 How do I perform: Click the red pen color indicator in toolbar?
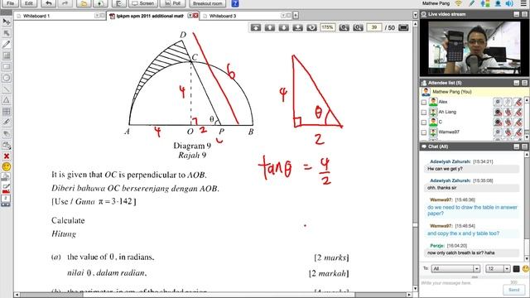click(6, 191)
